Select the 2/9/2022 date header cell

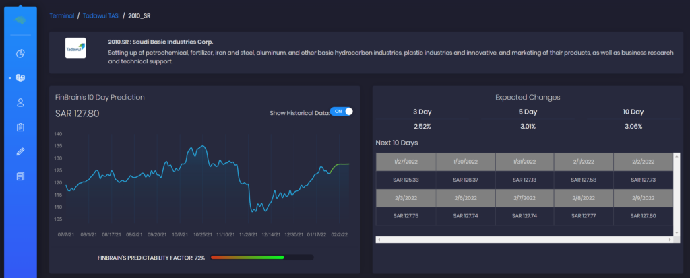pos(644,199)
